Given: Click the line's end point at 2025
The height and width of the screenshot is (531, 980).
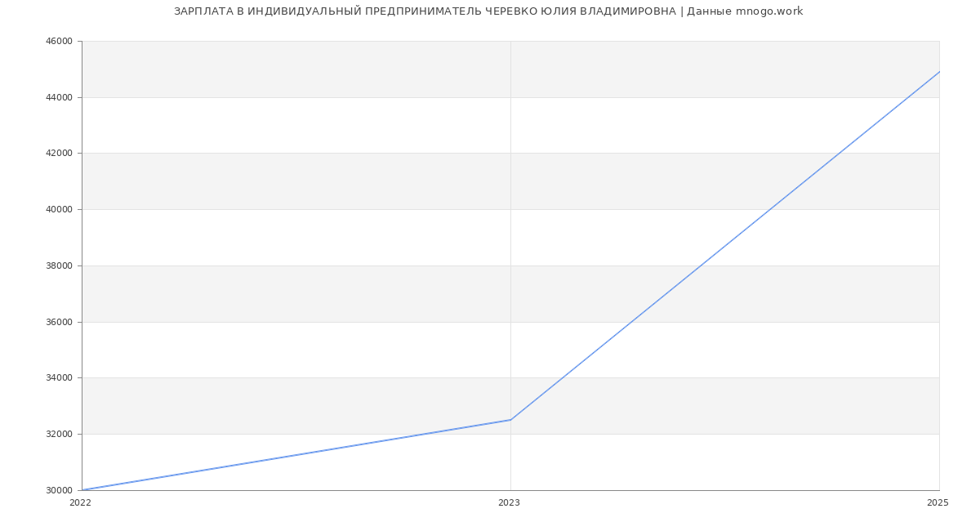Looking at the screenshot, I should pyautogui.click(x=939, y=72).
